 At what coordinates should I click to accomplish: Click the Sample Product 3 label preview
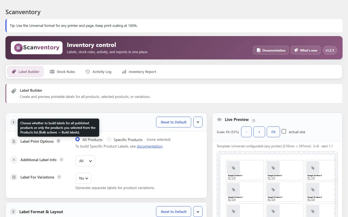(x=321, y=170)
